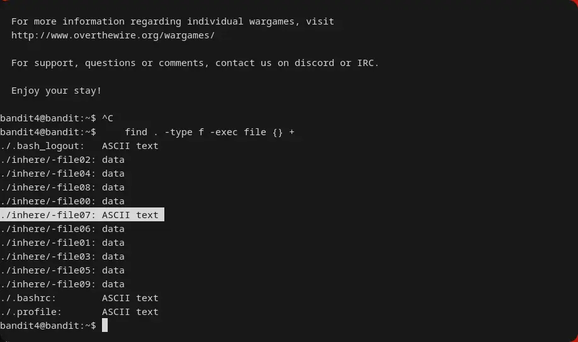Select the ./inhere/-file06 line
This screenshot has height=342, width=578.
pos(62,229)
